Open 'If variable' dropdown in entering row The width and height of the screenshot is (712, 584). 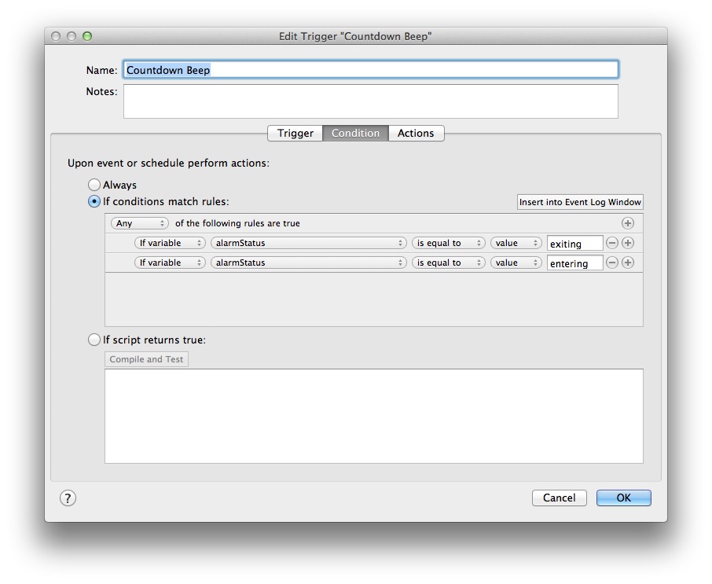[x=170, y=263]
